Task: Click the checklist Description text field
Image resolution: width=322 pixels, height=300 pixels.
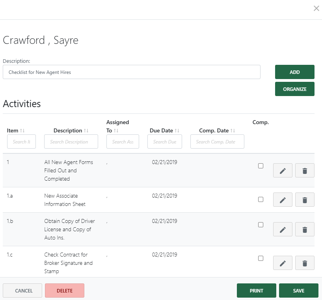Action: coord(132,72)
